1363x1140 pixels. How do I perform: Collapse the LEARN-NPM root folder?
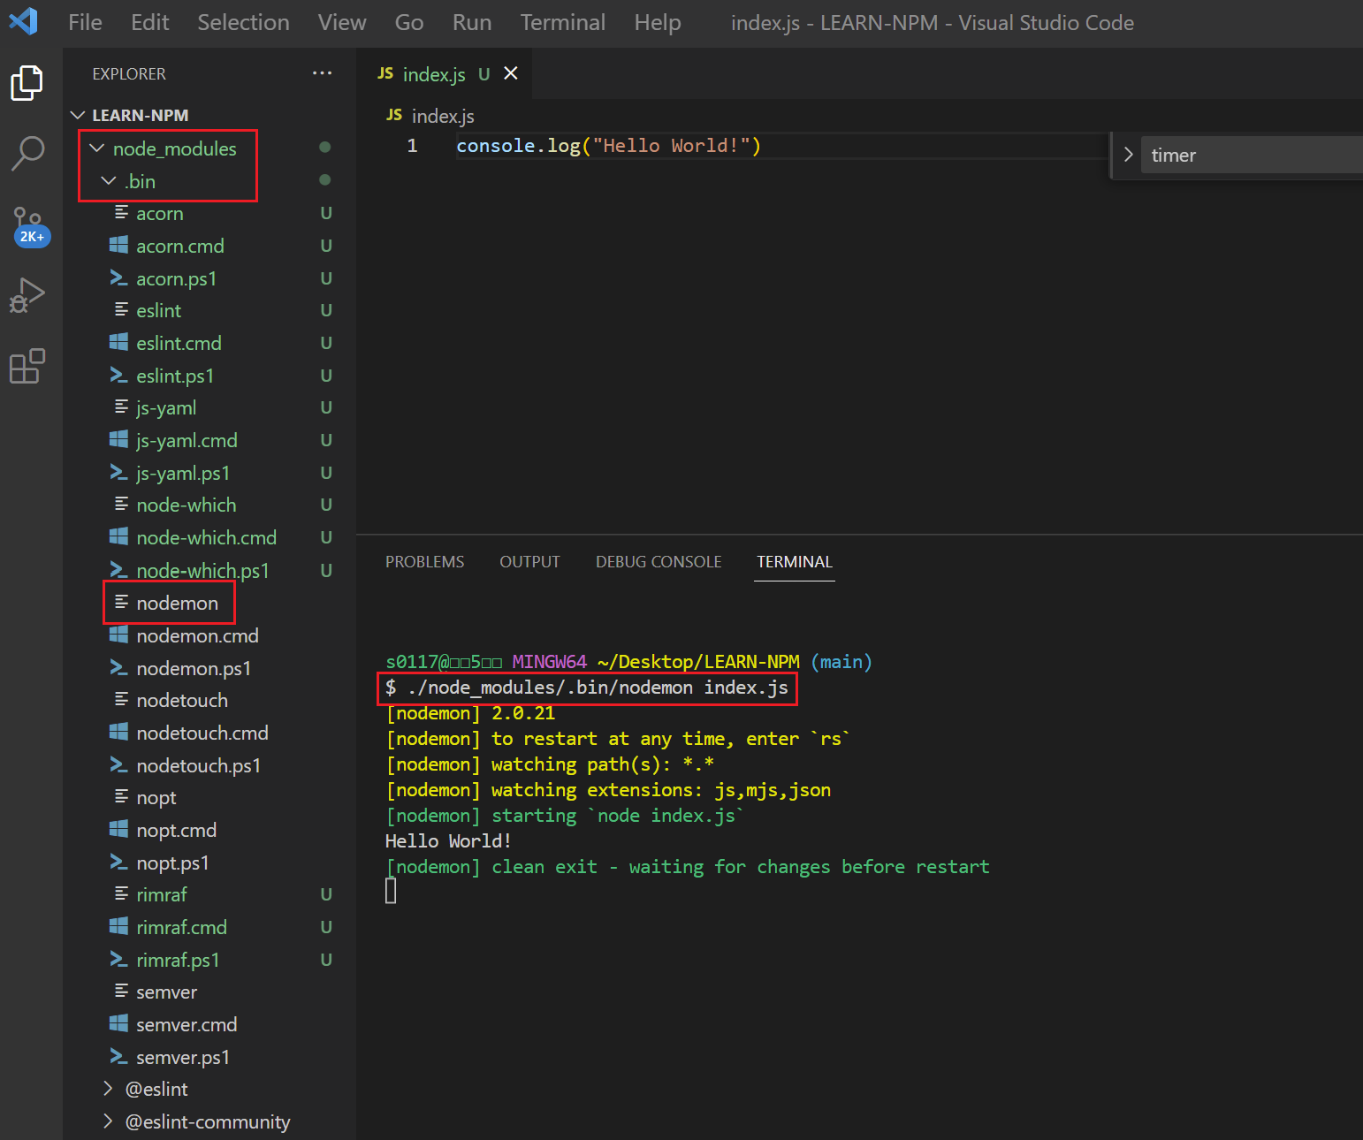78,115
